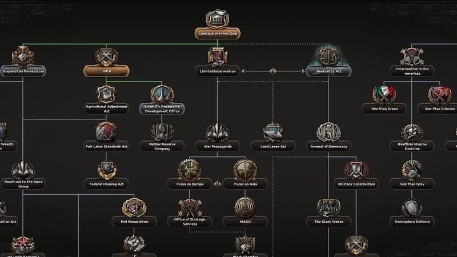This screenshot has width=457, height=257.
Task: Click the Federal Housing Act icon
Action: coord(106,170)
